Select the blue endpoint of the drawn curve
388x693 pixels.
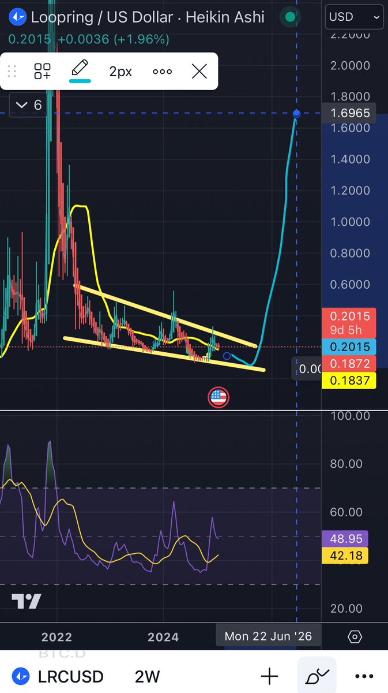(x=296, y=114)
